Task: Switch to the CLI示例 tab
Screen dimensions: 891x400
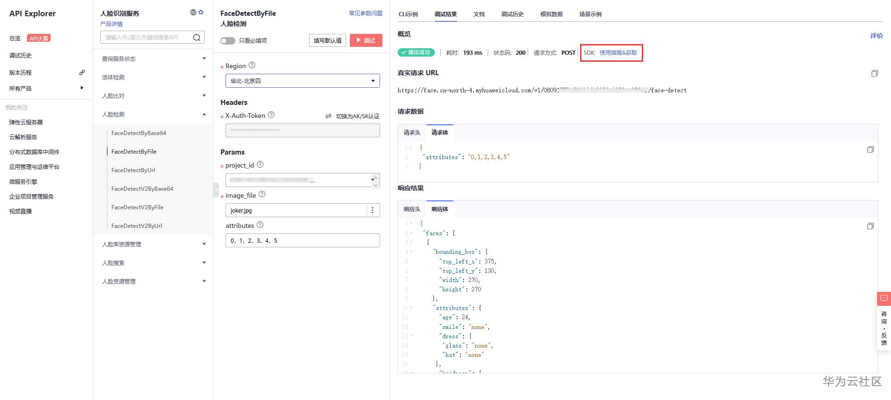Action: tap(408, 14)
